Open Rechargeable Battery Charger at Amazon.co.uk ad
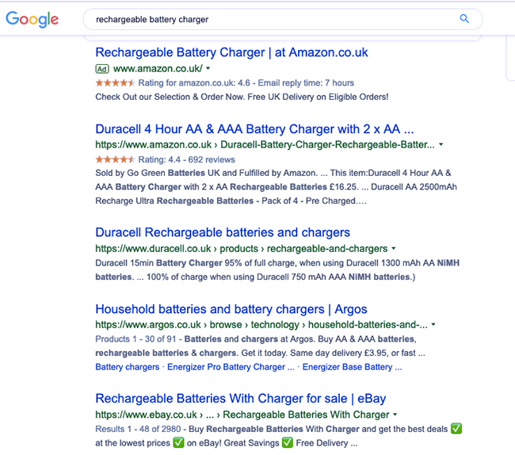 pos(231,52)
